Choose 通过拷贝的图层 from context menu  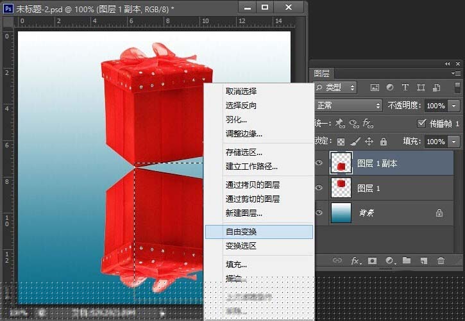coord(258,185)
